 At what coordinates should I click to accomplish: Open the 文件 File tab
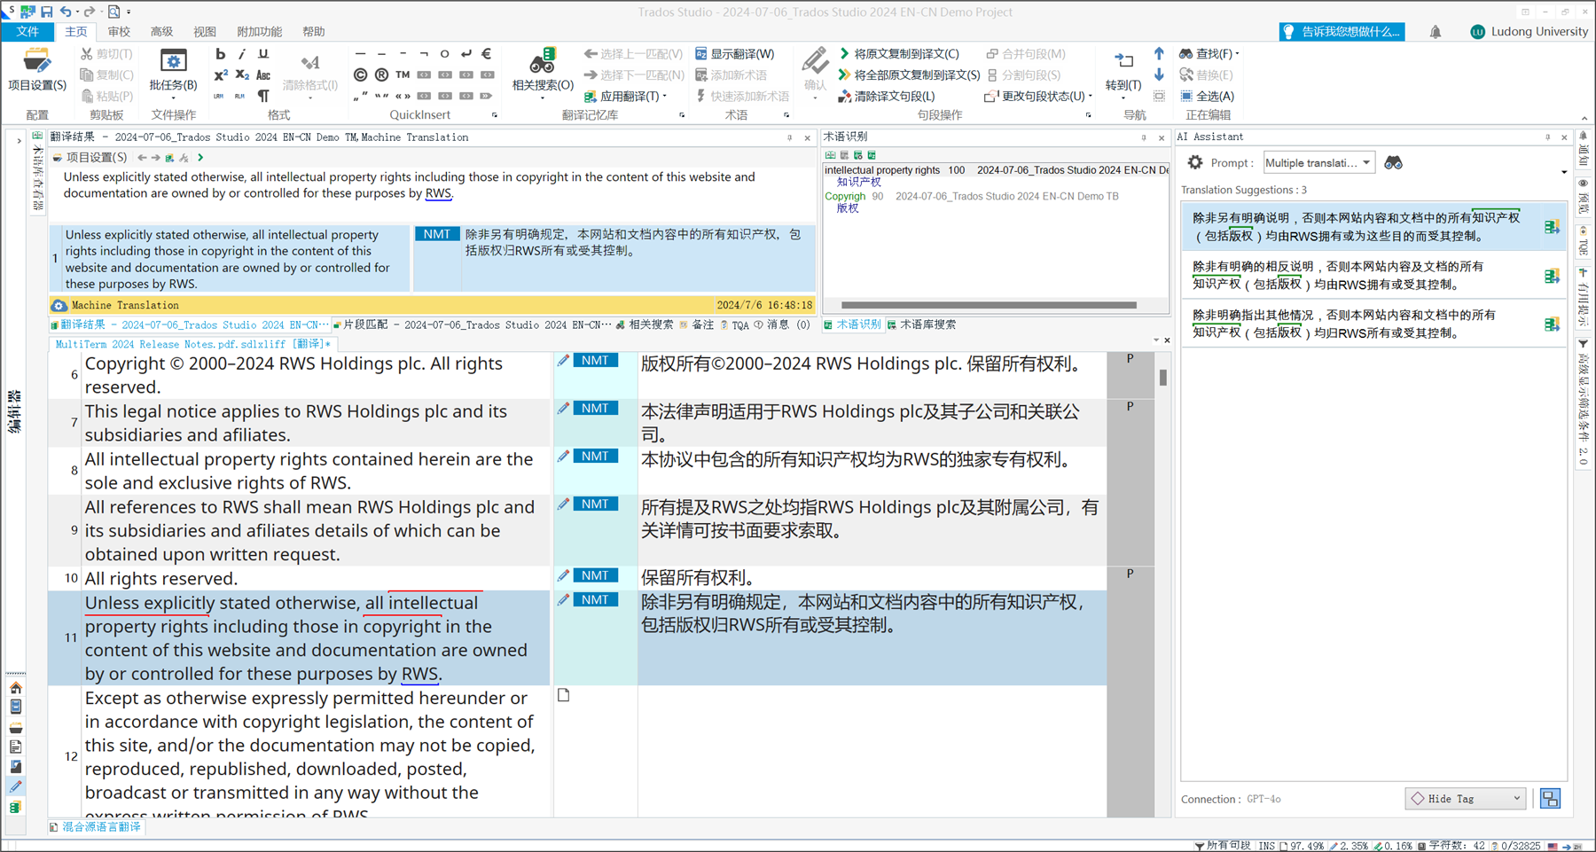pyautogui.click(x=28, y=32)
